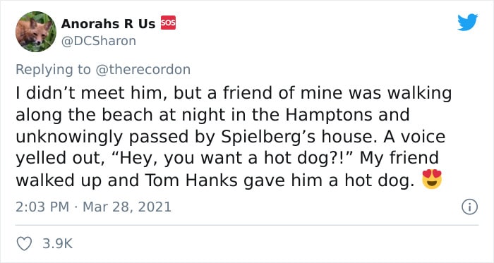Click the phrase 'yelled out' in tweet
Viewport: 494px width, 263px height.
click(x=60, y=159)
